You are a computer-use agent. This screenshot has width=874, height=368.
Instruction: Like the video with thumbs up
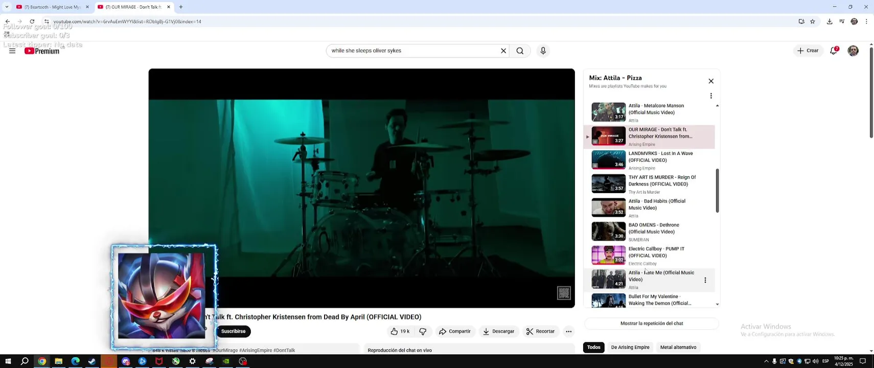click(x=400, y=331)
